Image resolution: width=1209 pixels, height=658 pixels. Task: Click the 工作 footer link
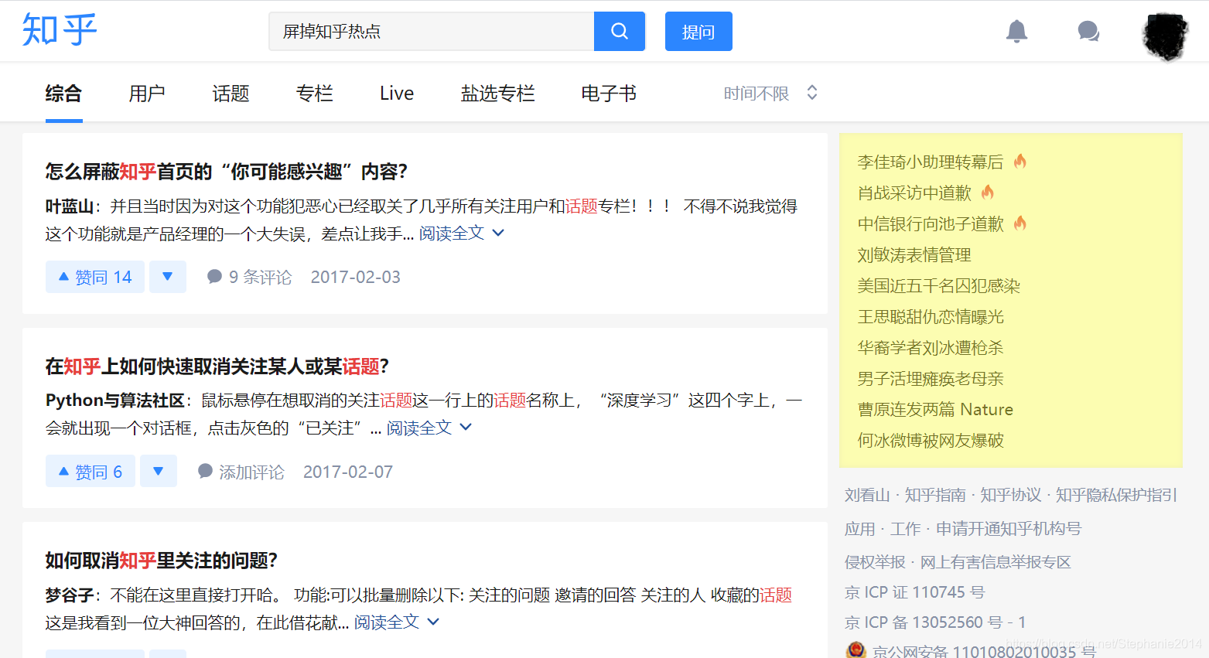point(905,529)
